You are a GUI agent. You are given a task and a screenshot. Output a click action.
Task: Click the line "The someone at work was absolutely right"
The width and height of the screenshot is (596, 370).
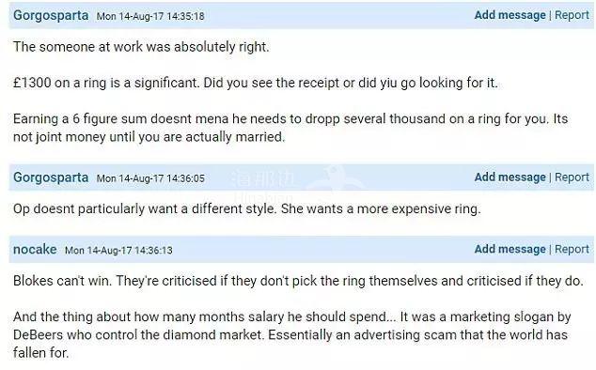(141, 47)
